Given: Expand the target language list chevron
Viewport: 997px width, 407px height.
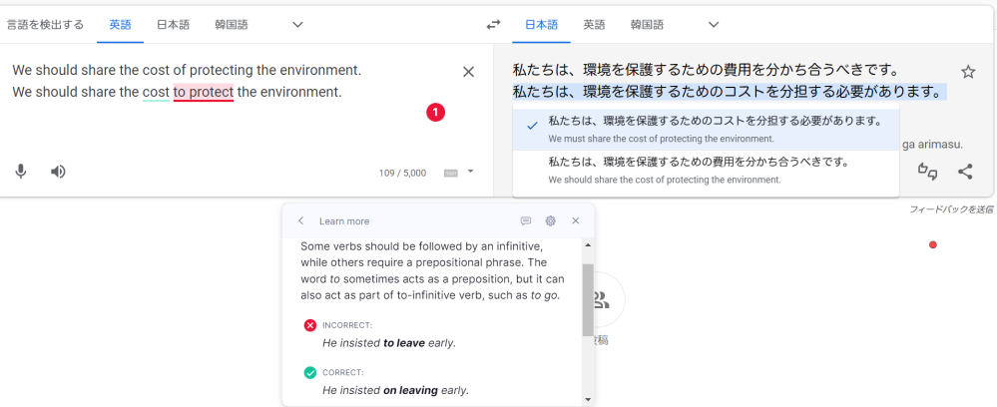Looking at the screenshot, I should click(714, 25).
